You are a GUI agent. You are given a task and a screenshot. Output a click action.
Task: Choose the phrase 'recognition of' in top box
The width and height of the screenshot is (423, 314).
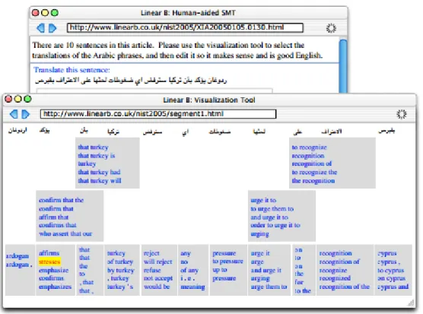click(312, 163)
